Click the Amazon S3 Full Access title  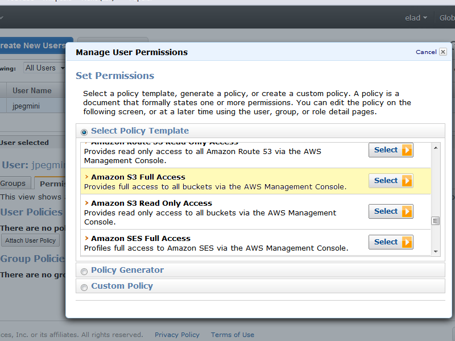(x=138, y=177)
